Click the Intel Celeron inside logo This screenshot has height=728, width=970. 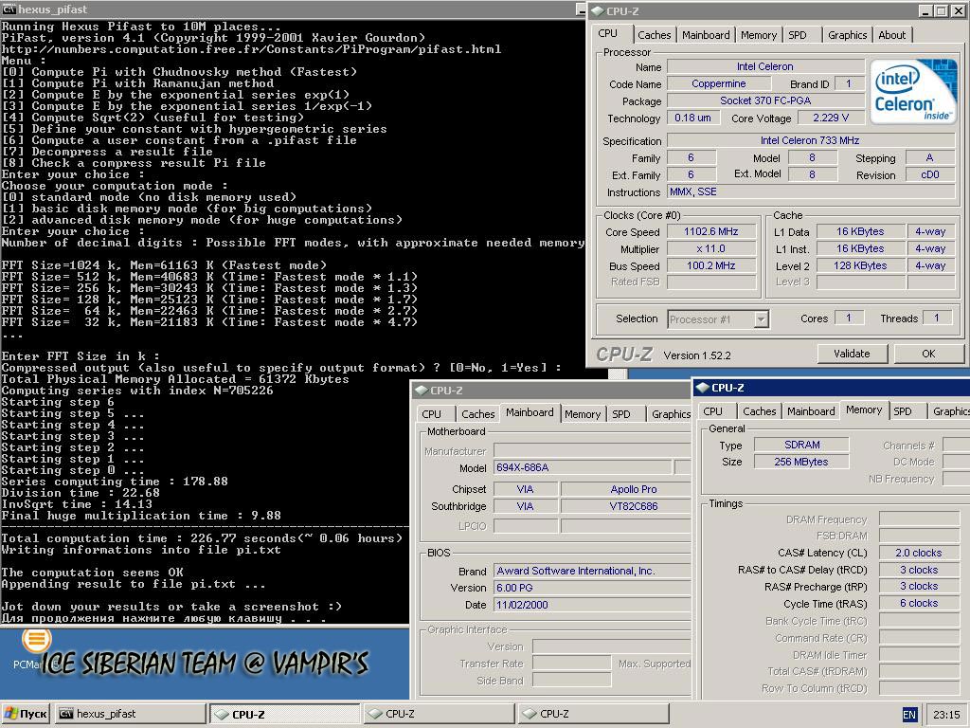click(913, 91)
